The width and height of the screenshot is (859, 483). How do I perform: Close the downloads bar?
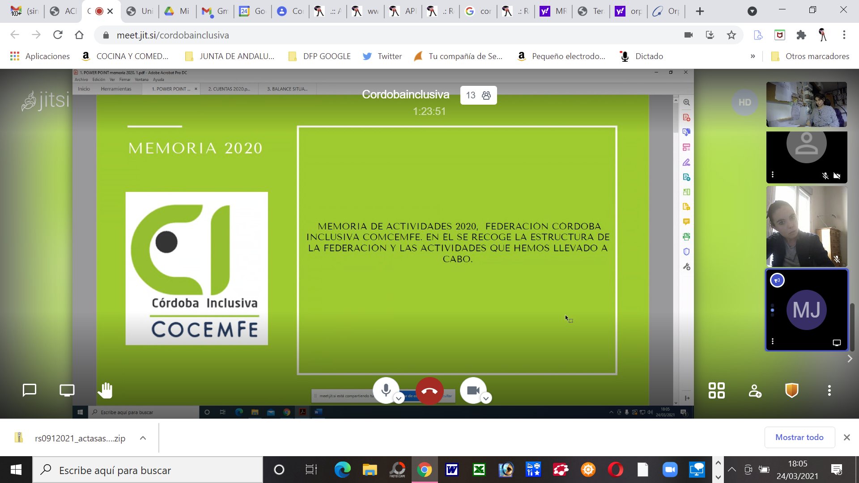pyautogui.click(x=847, y=437)
